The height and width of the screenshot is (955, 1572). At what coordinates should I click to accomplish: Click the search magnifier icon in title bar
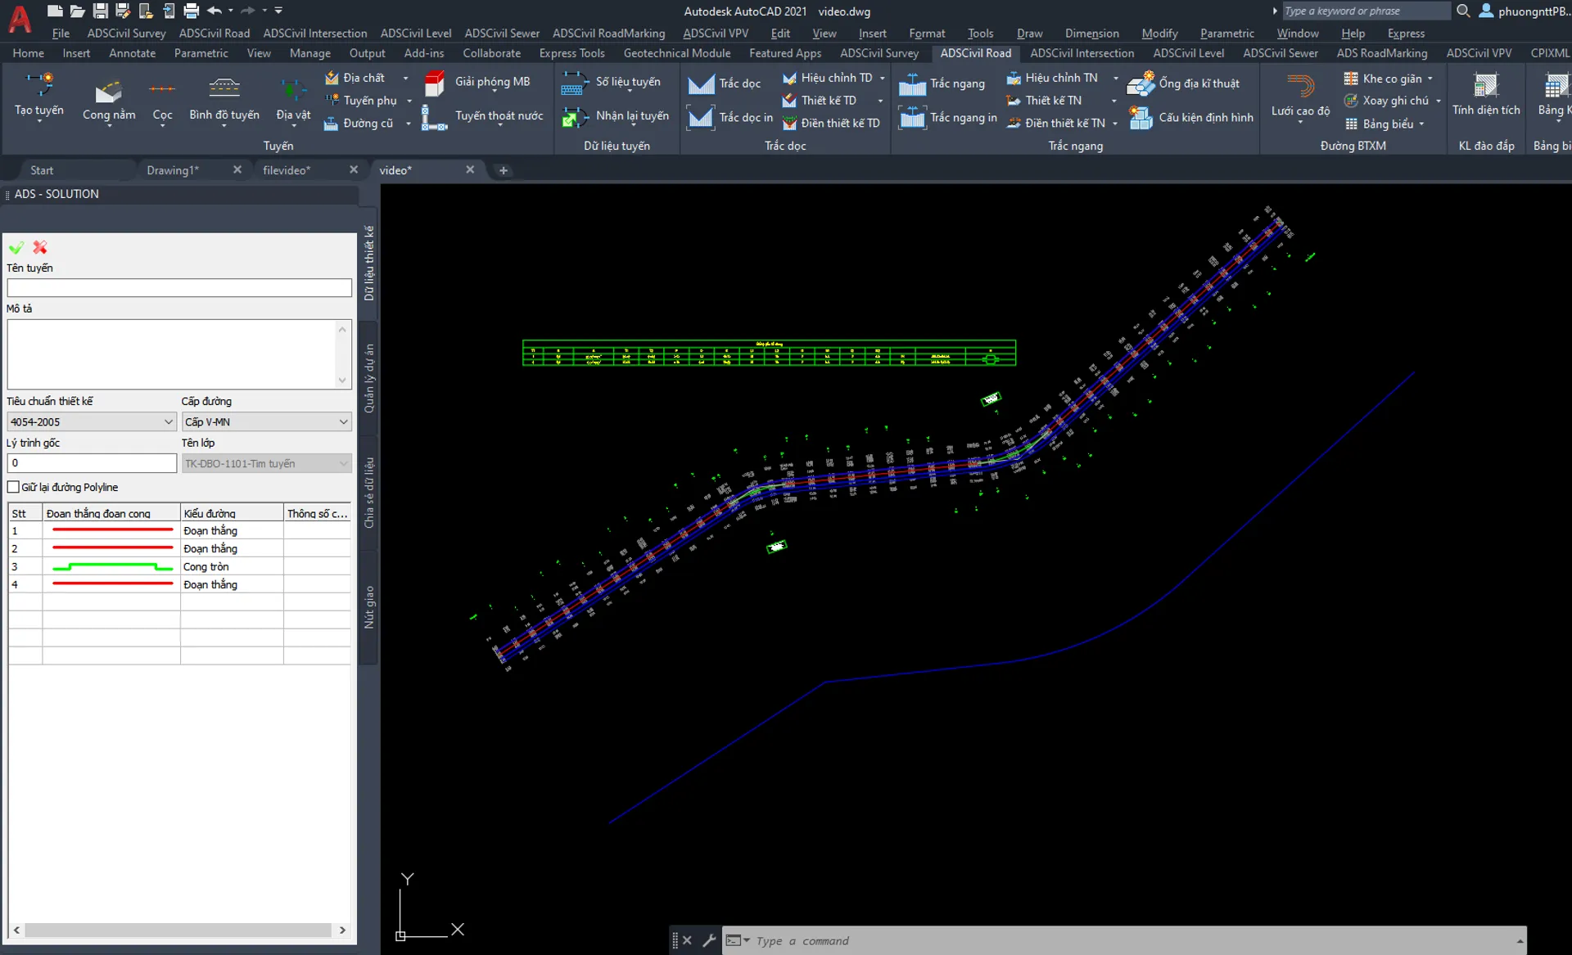pos(1463,11)
